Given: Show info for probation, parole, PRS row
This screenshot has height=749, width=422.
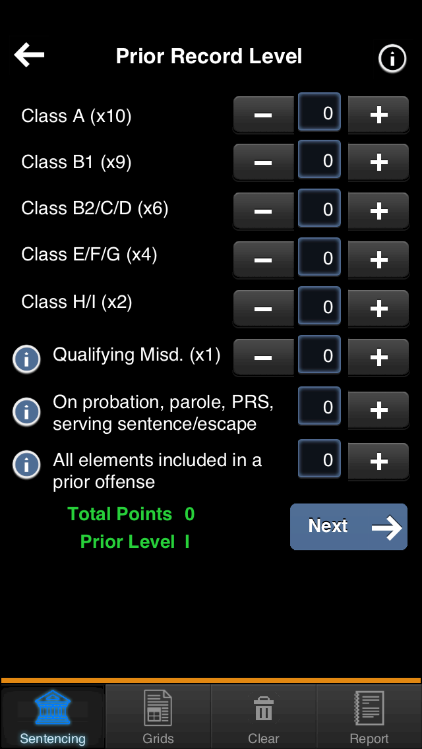Looking at the screenshot, I should 26,412.
